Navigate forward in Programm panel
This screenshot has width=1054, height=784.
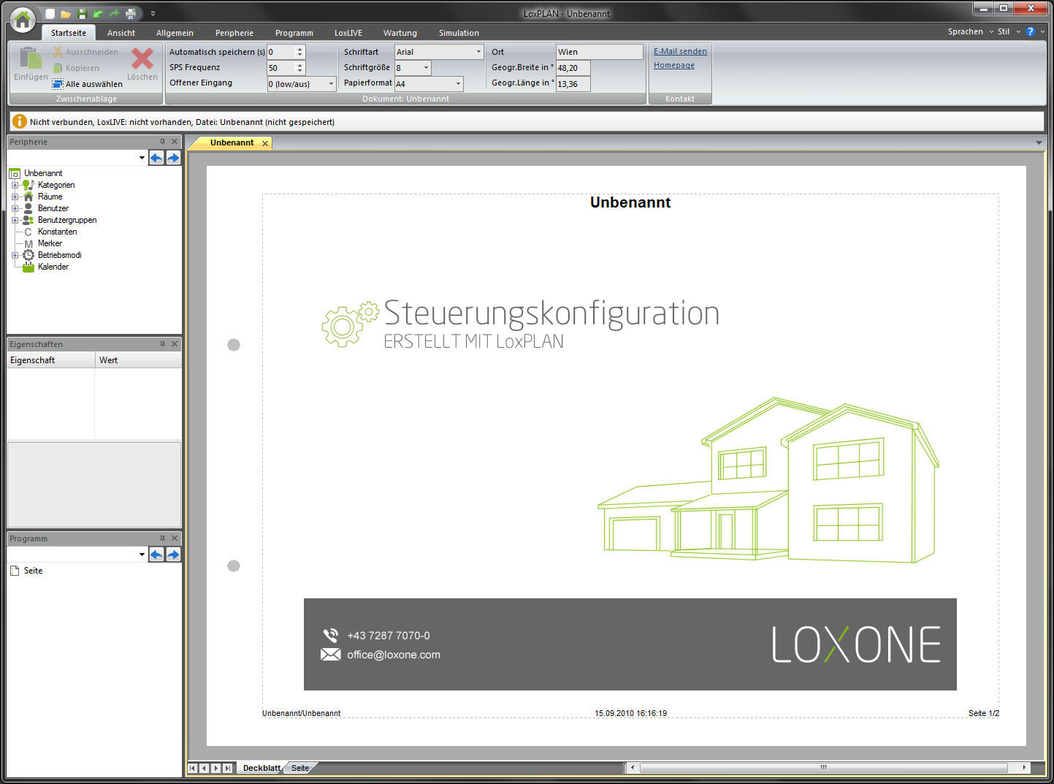(x=173, y=555)
